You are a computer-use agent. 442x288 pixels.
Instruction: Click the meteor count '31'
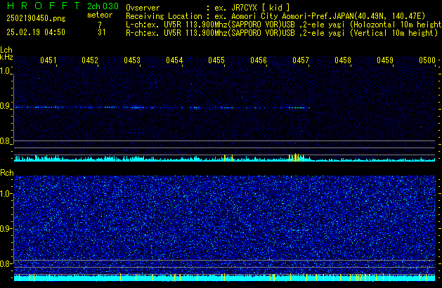101,32
